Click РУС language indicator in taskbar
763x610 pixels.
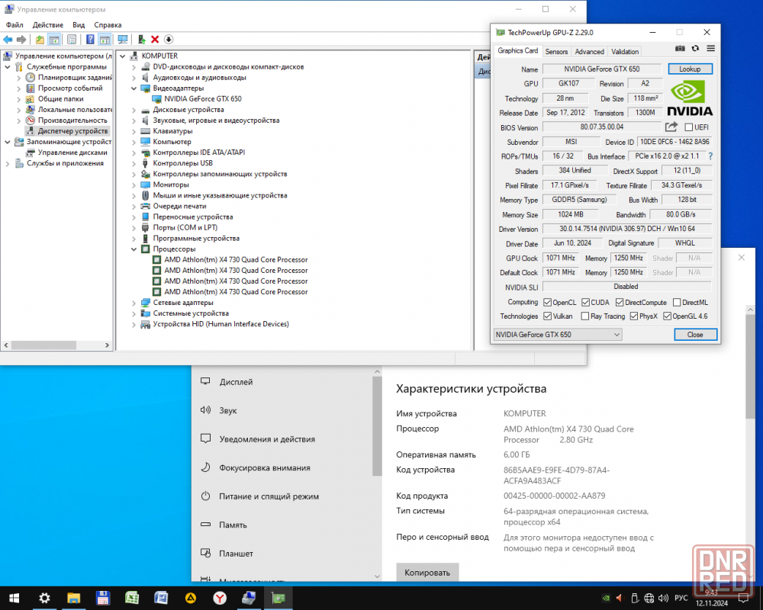pyautogui.click(x=681, y=598)
